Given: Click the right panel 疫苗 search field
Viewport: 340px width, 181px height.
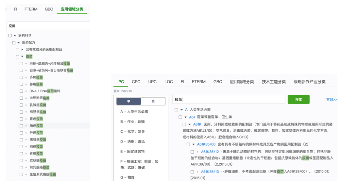Looking at the screenshot, I should pyautogui.click(x=228, y=99).
